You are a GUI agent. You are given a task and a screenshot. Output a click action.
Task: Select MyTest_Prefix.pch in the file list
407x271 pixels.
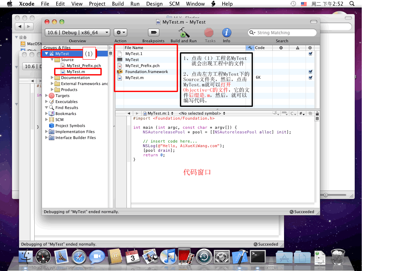pyautogui.click(x=142, y=66)
